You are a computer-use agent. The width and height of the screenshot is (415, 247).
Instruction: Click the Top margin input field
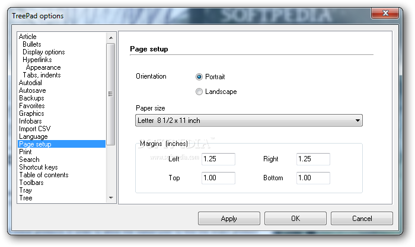pyautogui.click(x=218, y=178)
